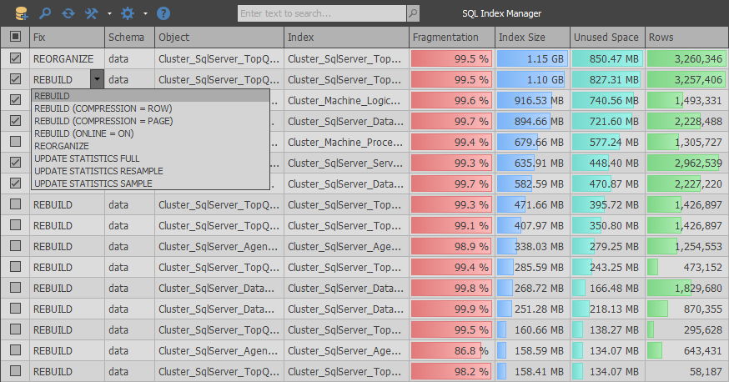Sort by the Object column header

219,38
